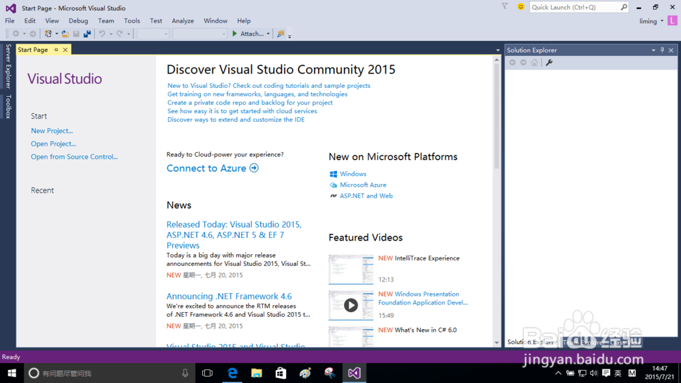This screenshot has width=681, height=383.
Task: Click the Solution Explorer Home icon
Action: click(x=534, y=63)
